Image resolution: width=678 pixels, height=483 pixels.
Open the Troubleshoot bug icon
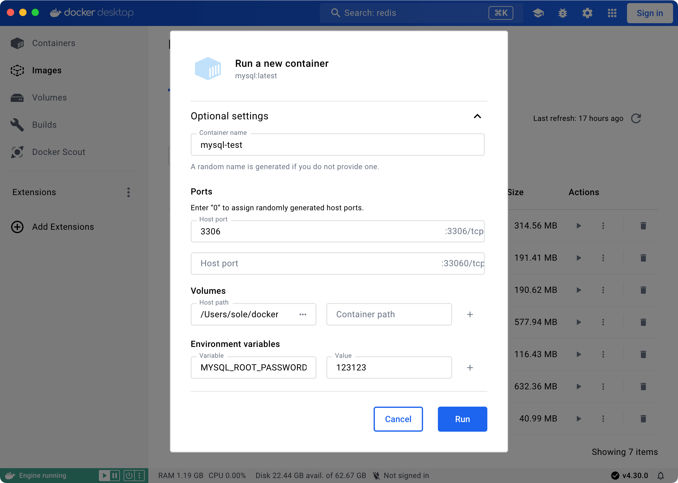pos(563,13)
